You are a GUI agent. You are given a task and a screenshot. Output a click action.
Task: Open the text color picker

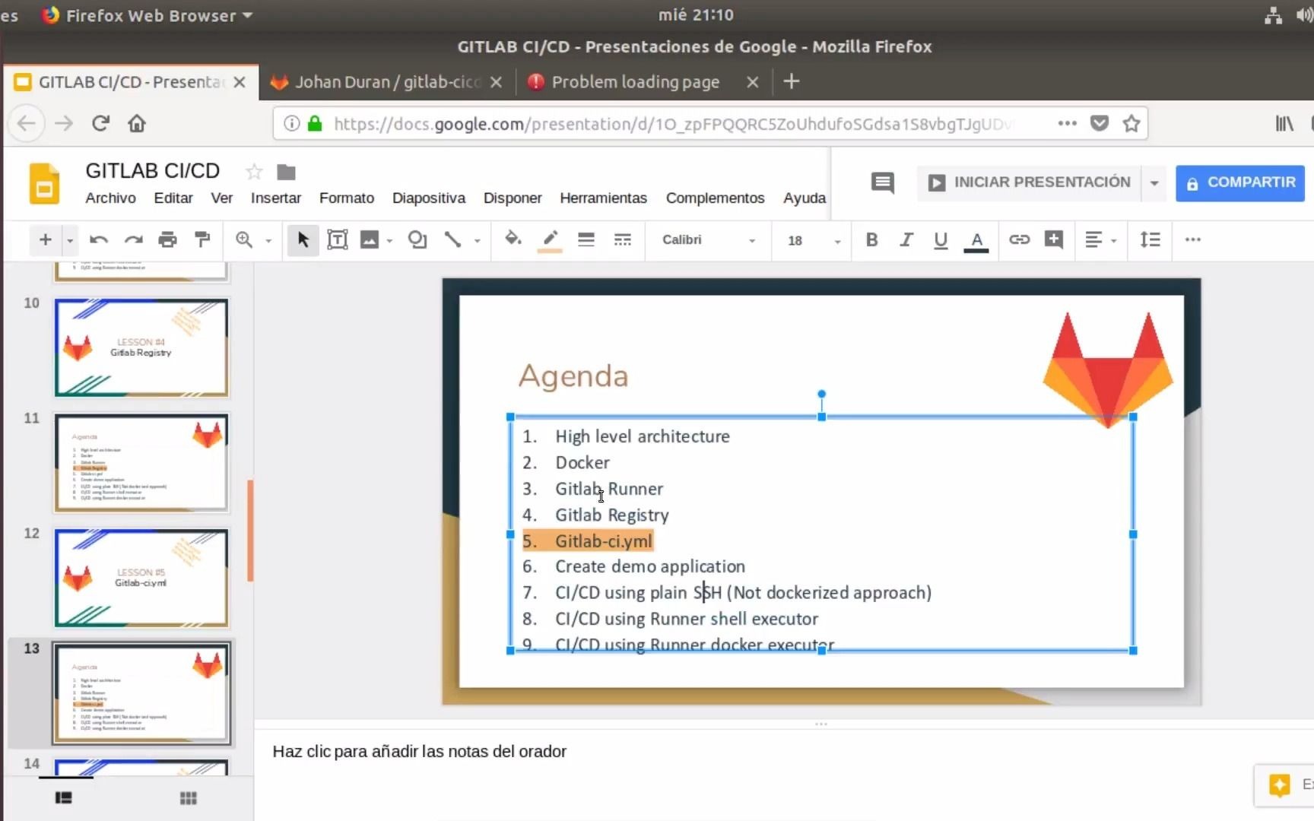coord(976,241)
